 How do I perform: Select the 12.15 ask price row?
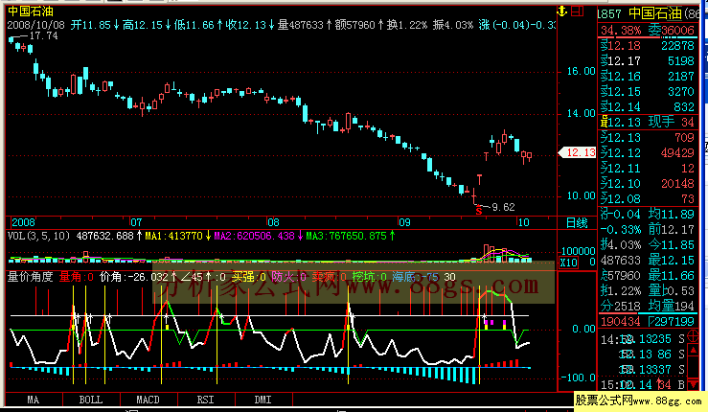pyautogui.click(x=648, y=92)
